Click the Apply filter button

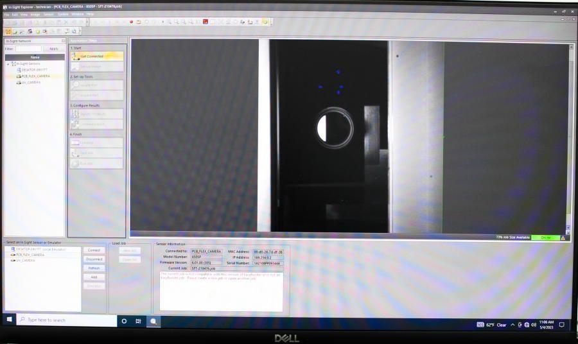tap(54, 49)
